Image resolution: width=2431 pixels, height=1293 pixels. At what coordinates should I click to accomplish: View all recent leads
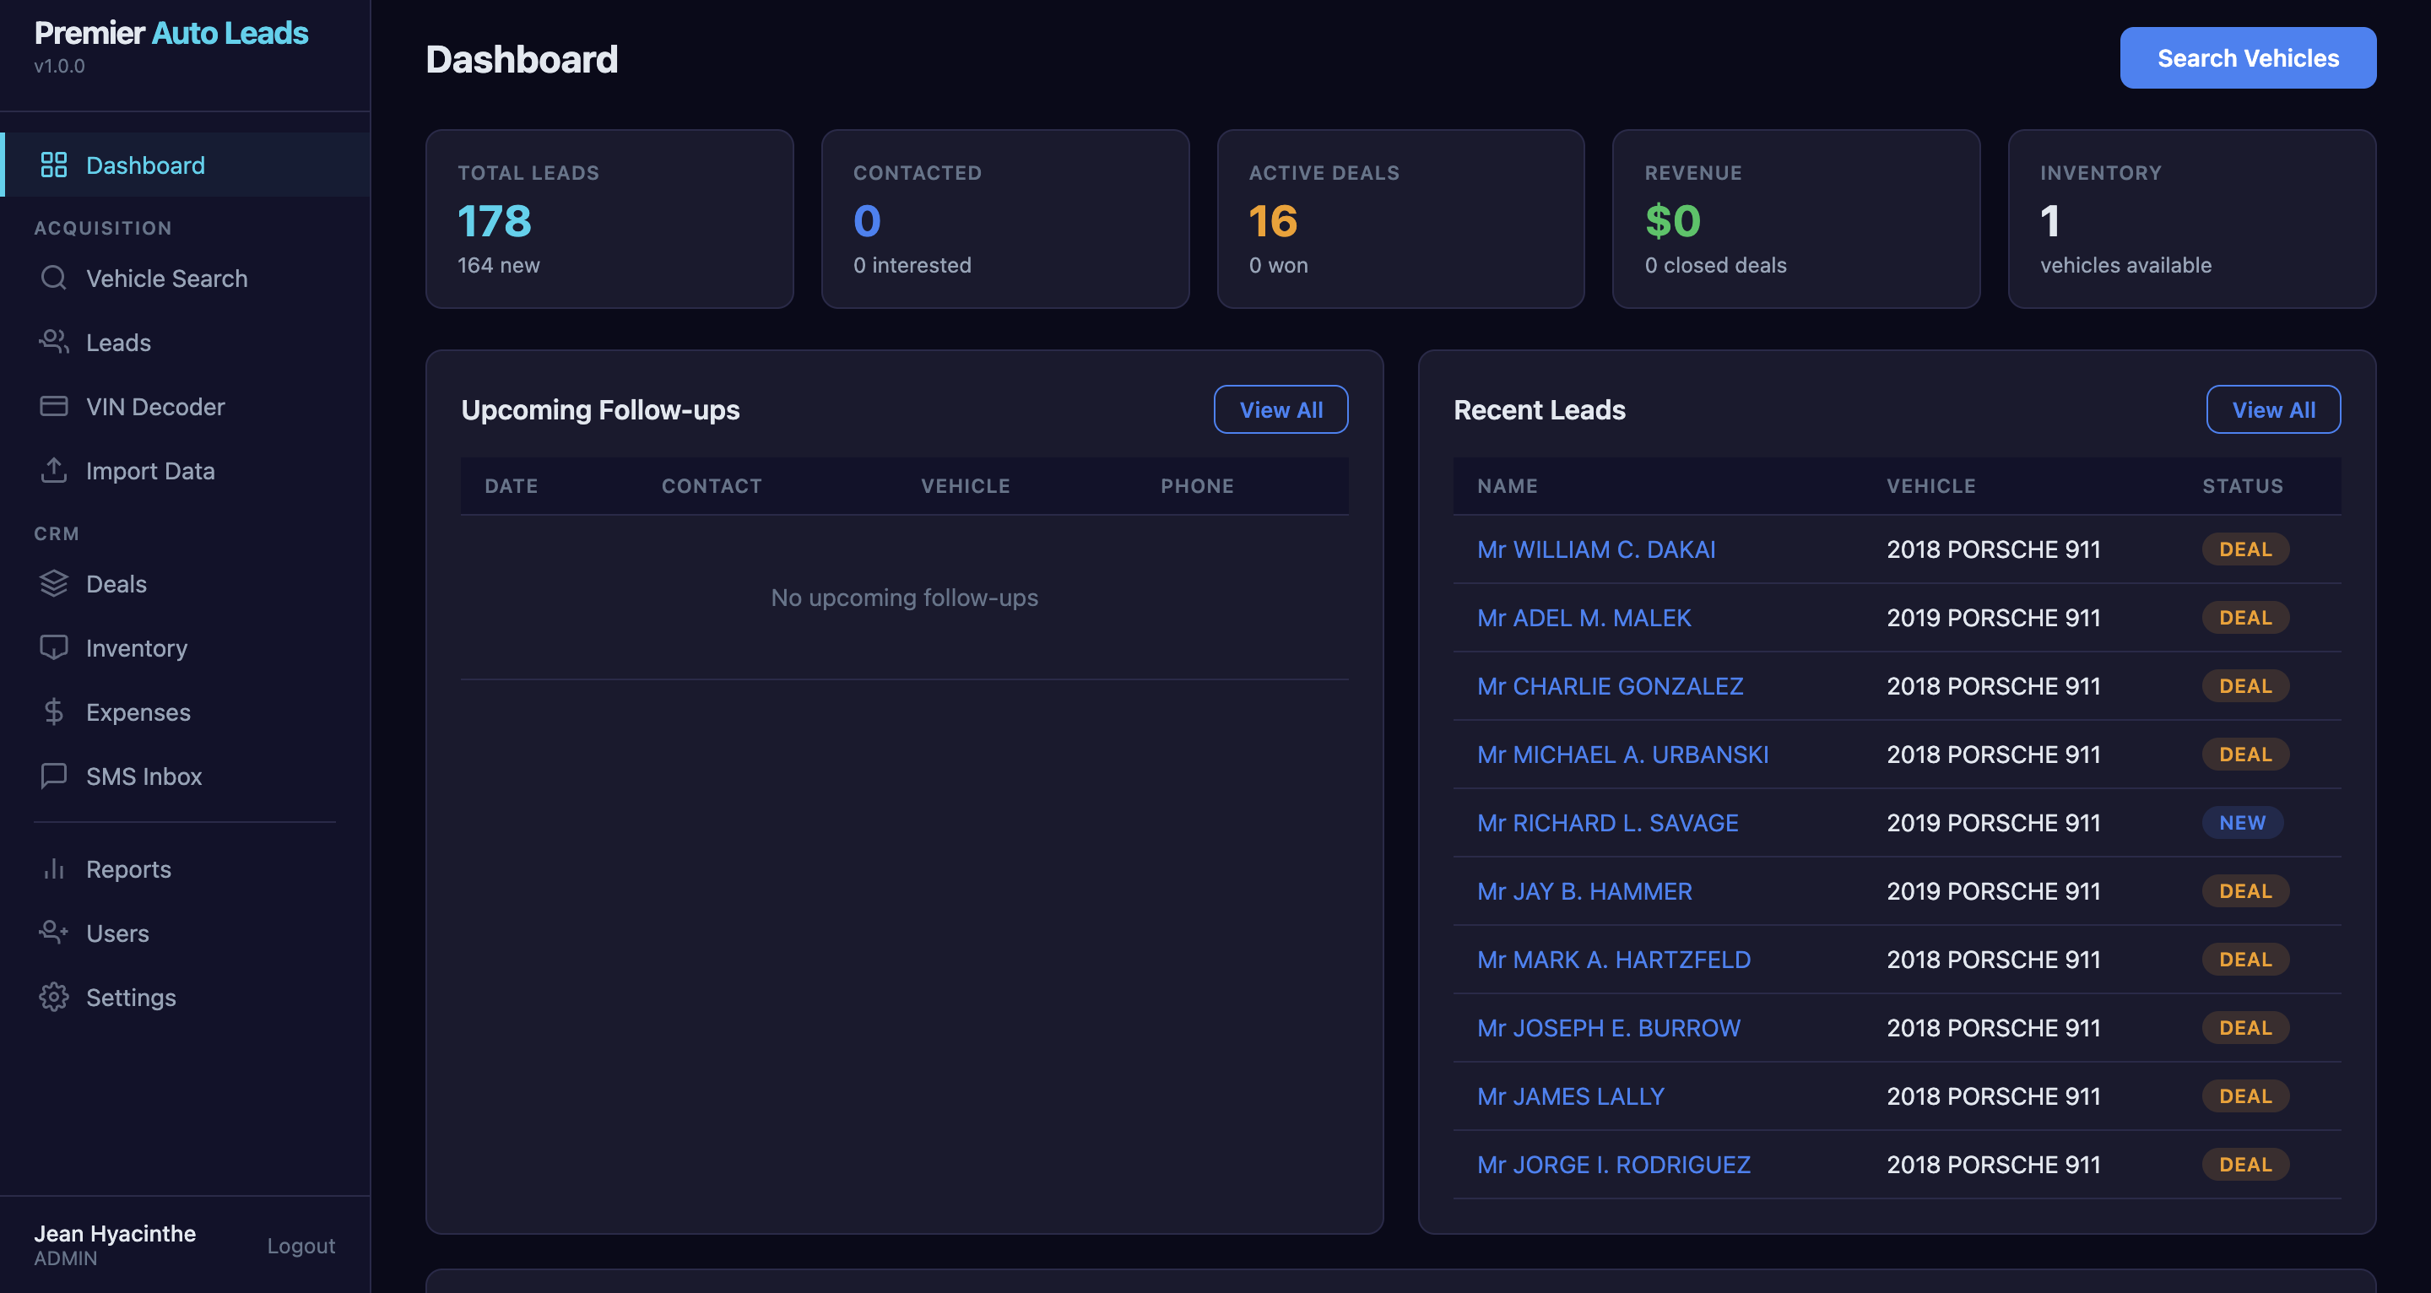click(x=2273, y=409)
